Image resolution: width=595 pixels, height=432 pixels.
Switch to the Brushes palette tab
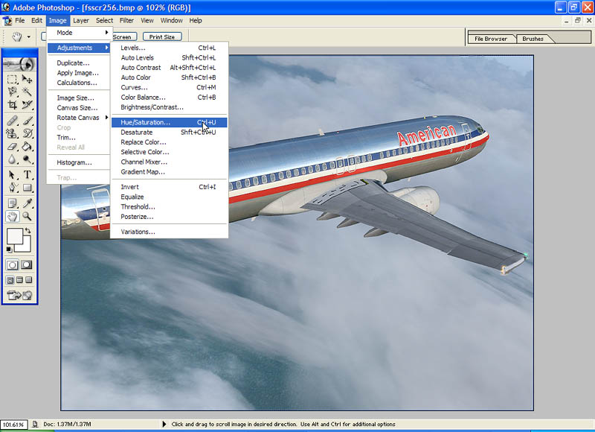pyautogui.click(x=533, y=39)
